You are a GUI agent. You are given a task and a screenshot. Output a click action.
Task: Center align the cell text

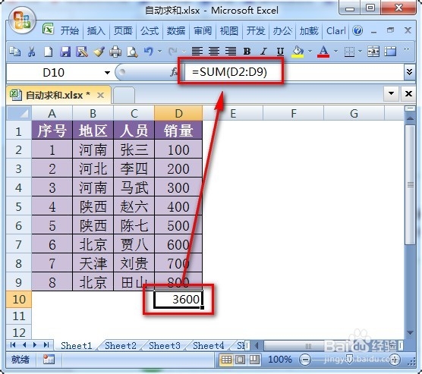(x=214, y=51)
